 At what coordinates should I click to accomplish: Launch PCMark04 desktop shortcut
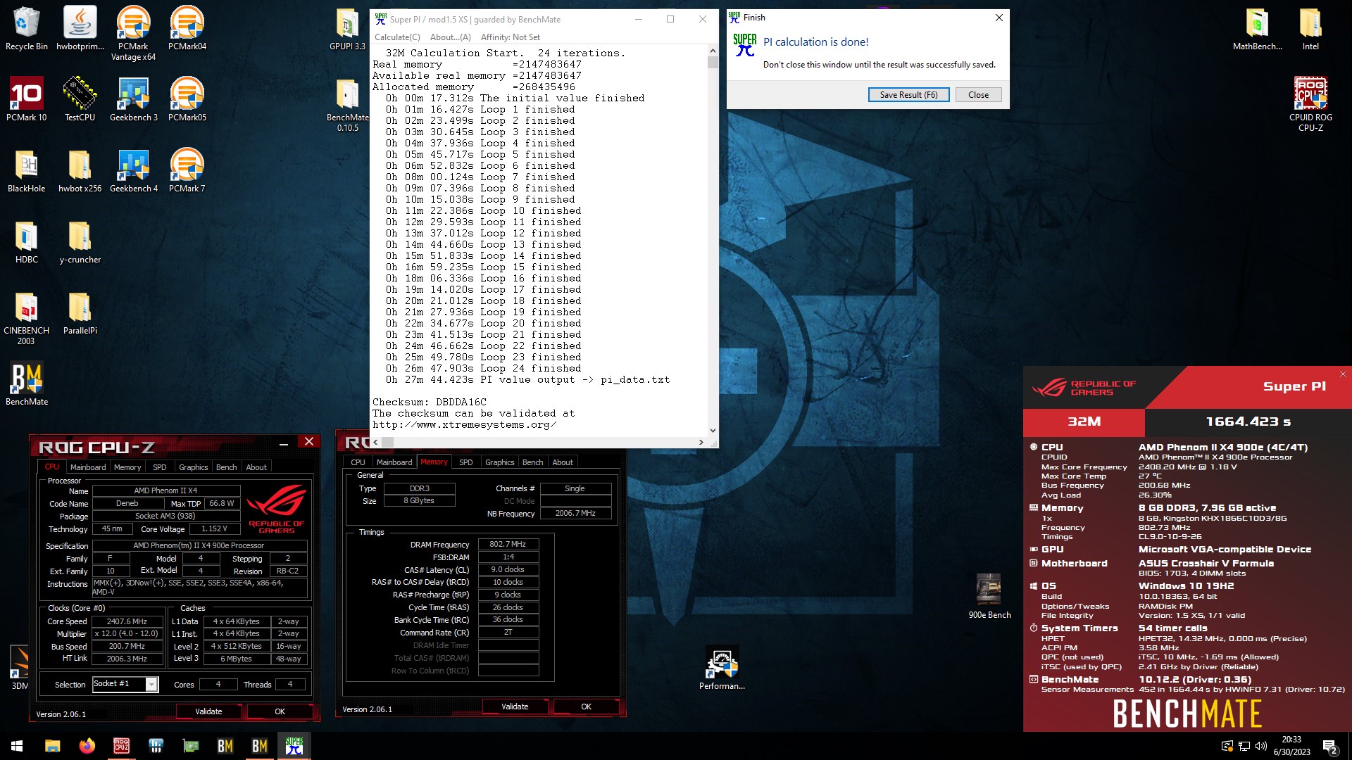click(x=187, y=28)
